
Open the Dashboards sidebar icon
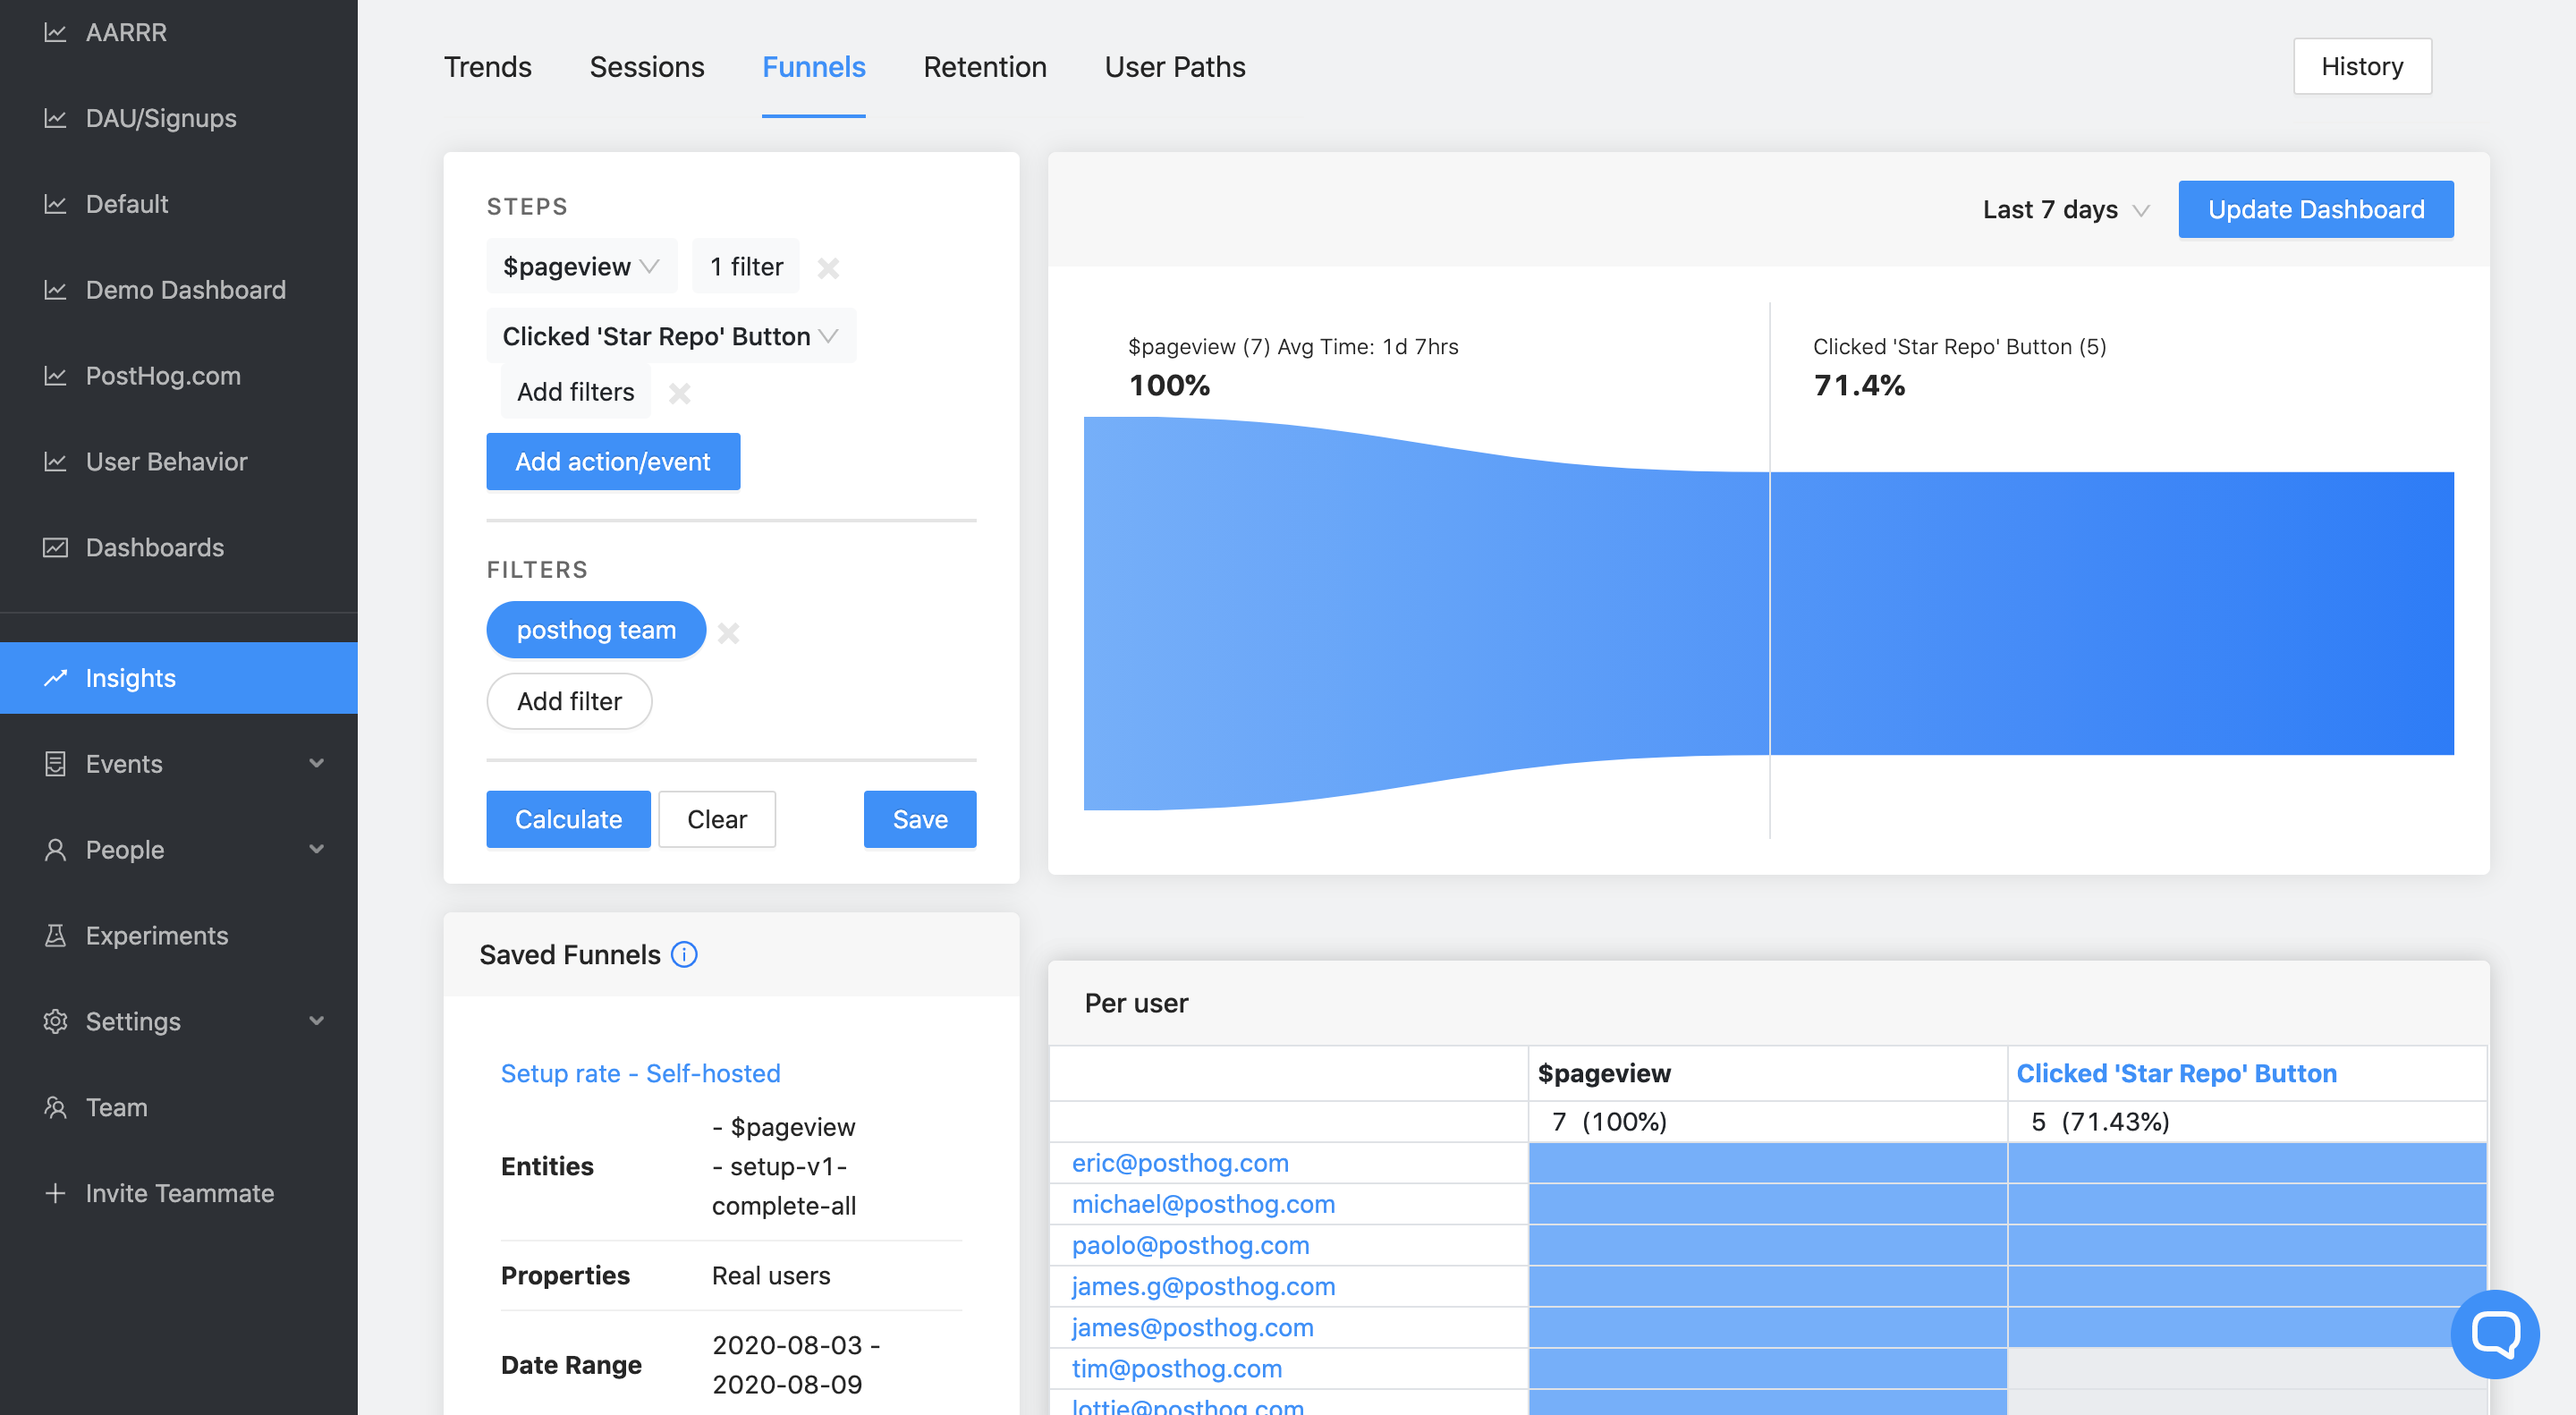56,547
